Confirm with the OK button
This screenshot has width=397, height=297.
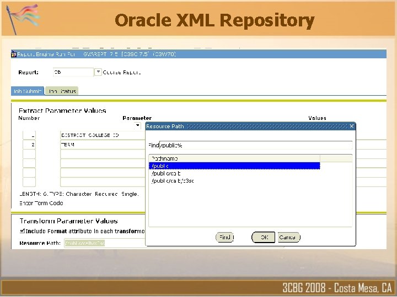pyautogui.click(x=264, y=238)
